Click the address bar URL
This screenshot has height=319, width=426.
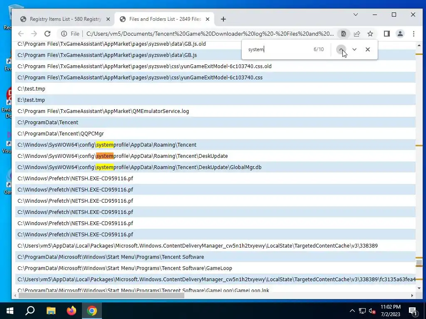pyautogui.click(x=210, y=34)
